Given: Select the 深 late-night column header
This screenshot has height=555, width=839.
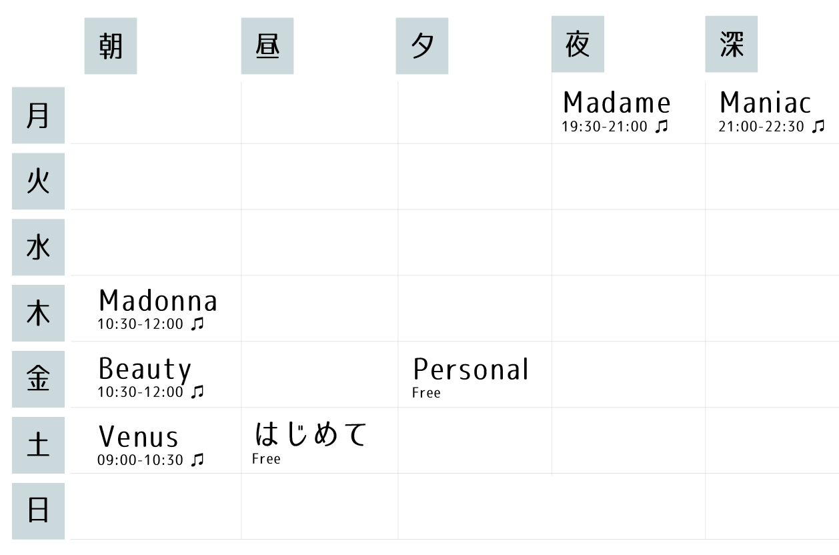Looking at the screenshot, I should [732, 45].
